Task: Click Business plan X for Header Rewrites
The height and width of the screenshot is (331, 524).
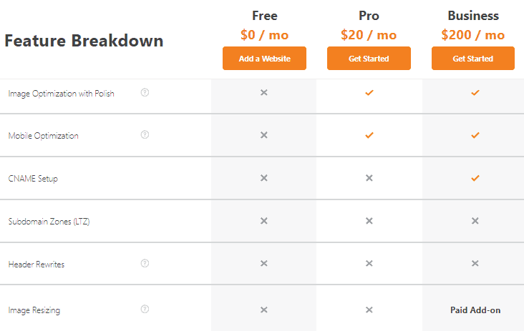Action: 475,264
